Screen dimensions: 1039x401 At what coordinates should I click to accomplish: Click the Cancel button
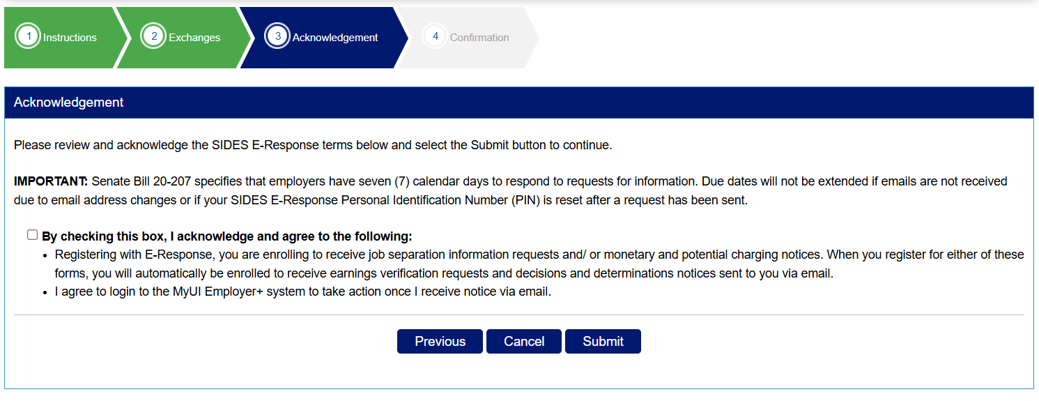click(x=524, y=342)
